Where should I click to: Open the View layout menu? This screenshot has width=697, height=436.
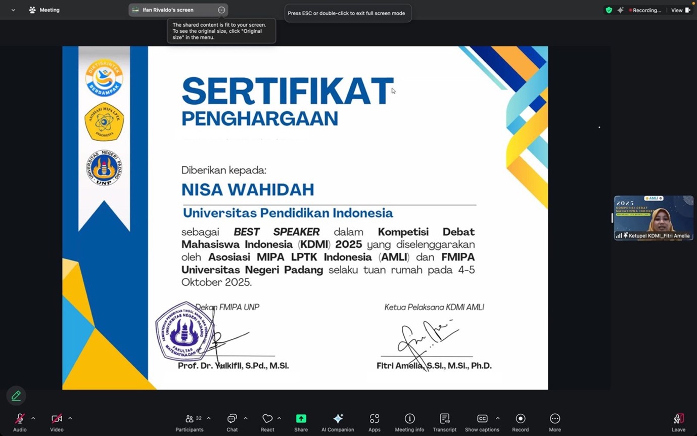coord(680,10)
